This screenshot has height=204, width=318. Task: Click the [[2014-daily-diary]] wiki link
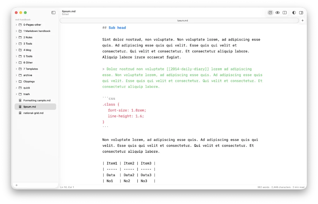click(x=188, y=69)
